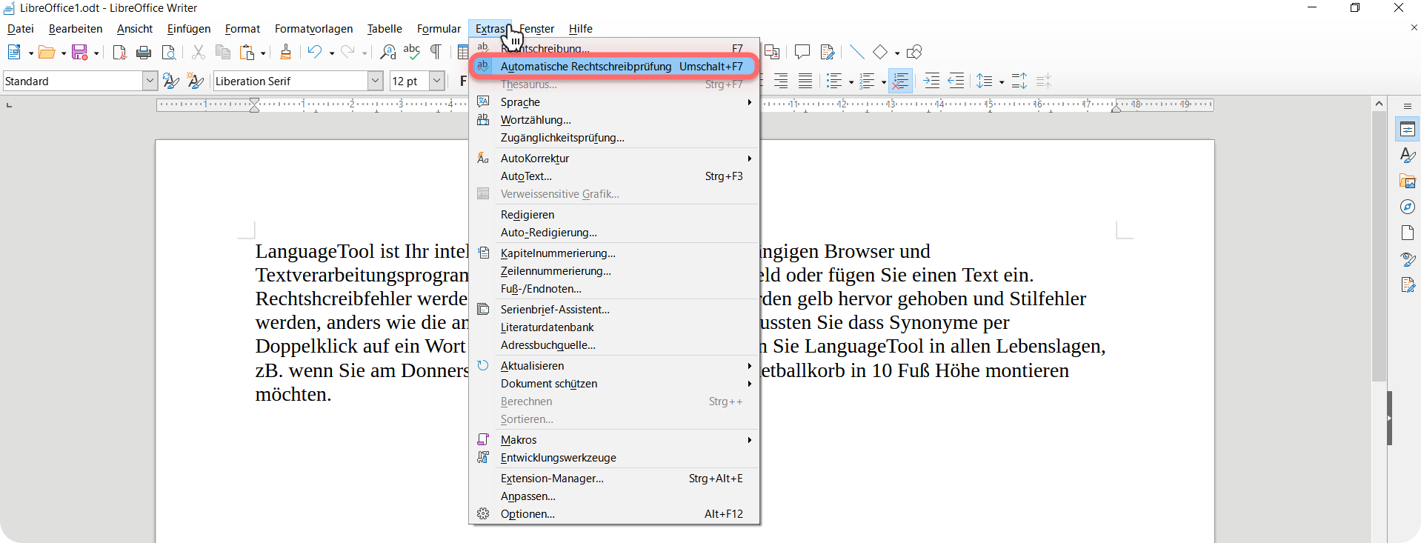Toggle the unordered bullet list button
Screen dimensions: 1421x543
coord(834,81)
